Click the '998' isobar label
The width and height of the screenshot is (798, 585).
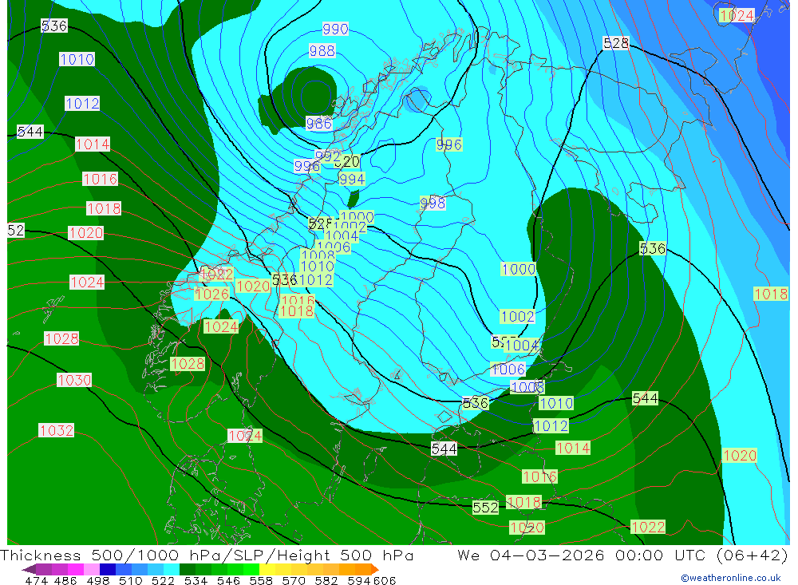click(x=433, y=204)
